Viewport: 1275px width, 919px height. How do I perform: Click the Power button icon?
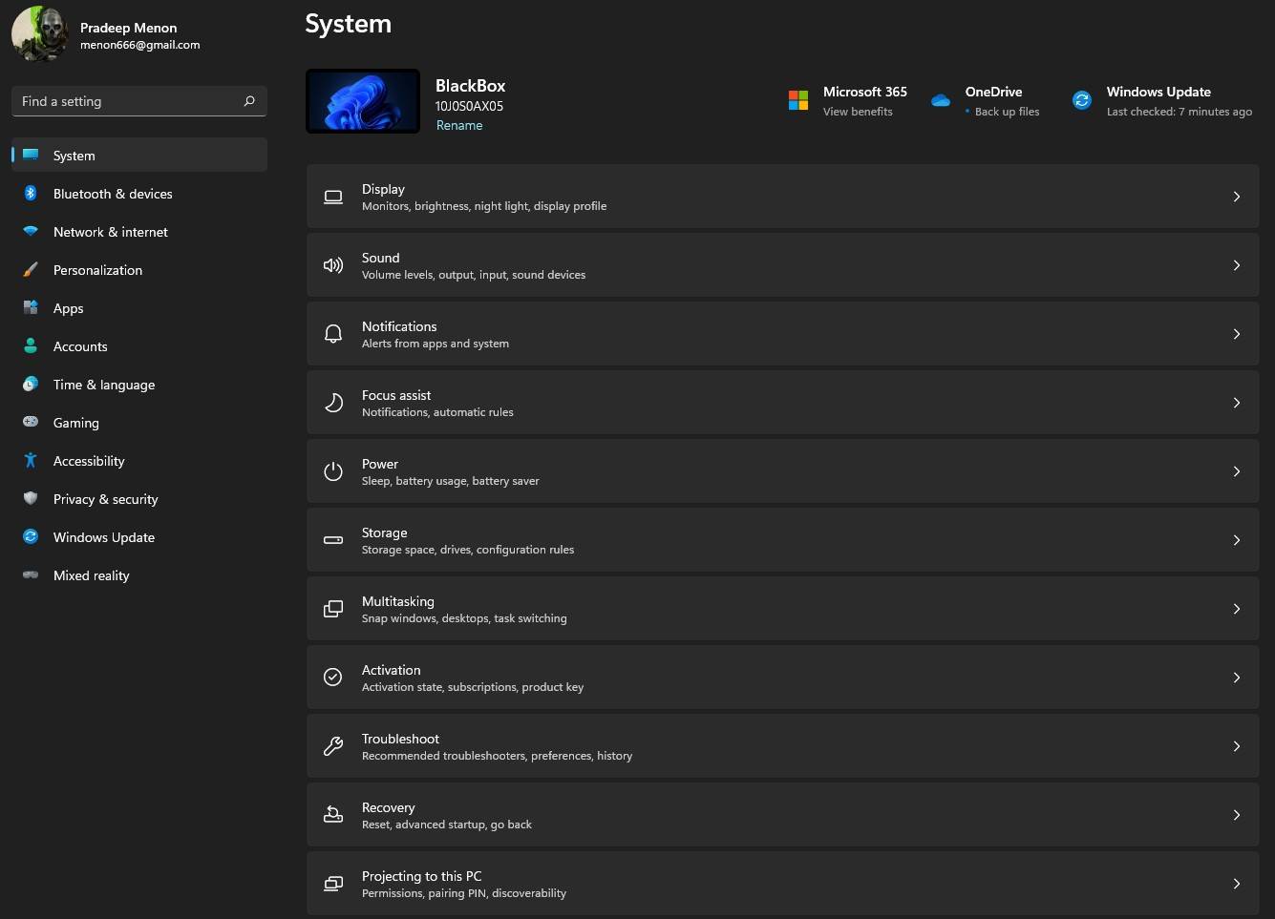(333, 471)
